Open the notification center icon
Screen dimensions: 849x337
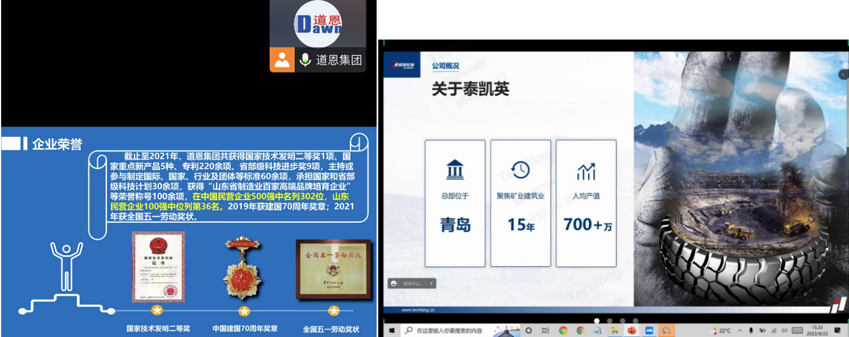[x=837, y=330]
